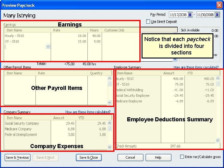The width and height of the screenshot is (224, 168).
Task: Edit the pay period start date field
Action: click(x=178, y=15)
